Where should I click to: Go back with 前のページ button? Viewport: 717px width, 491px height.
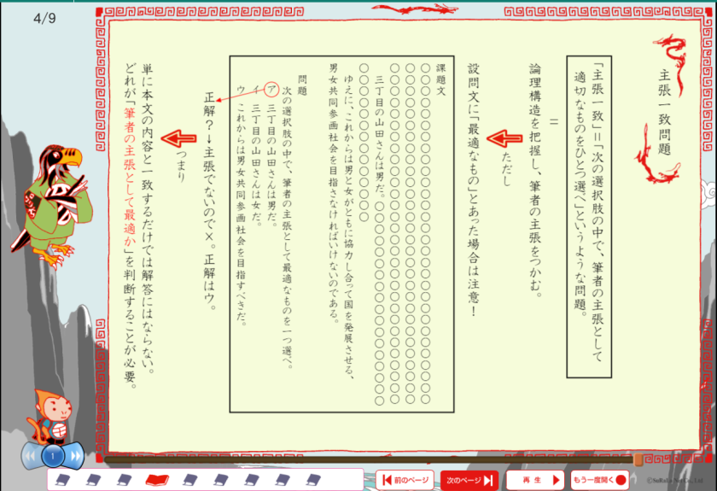coord(405,480)
